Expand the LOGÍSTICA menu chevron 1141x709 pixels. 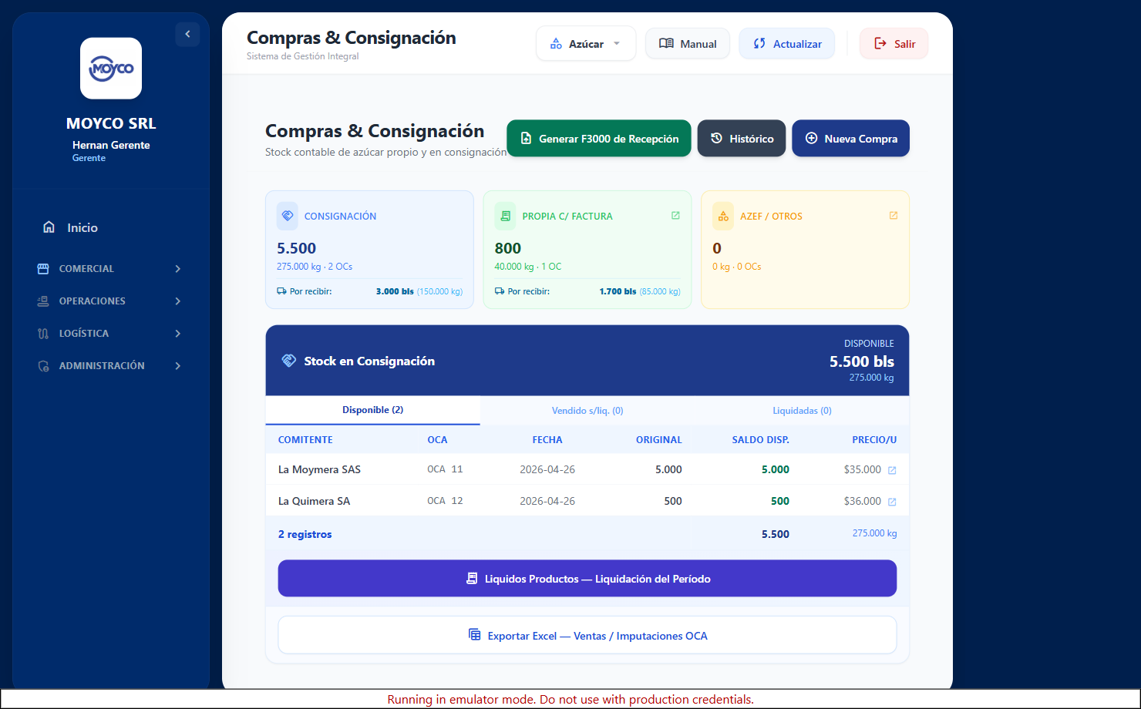178,334
